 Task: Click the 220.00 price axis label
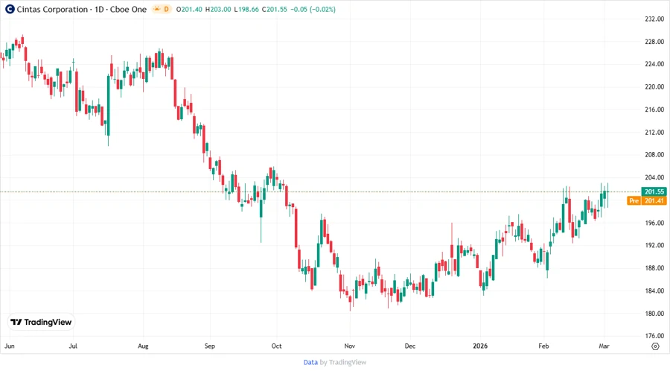tap(654, 86)
